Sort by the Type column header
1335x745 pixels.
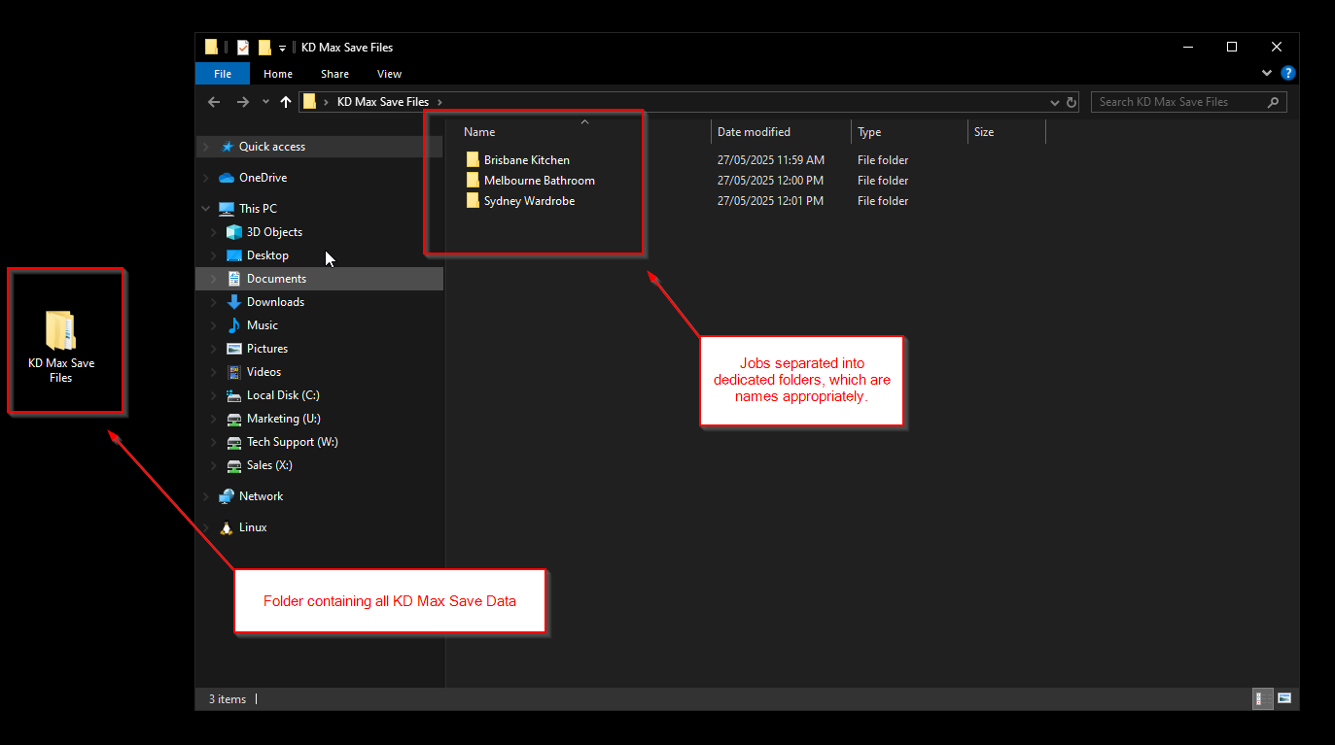pyautogui.click(x=869, y=132)
